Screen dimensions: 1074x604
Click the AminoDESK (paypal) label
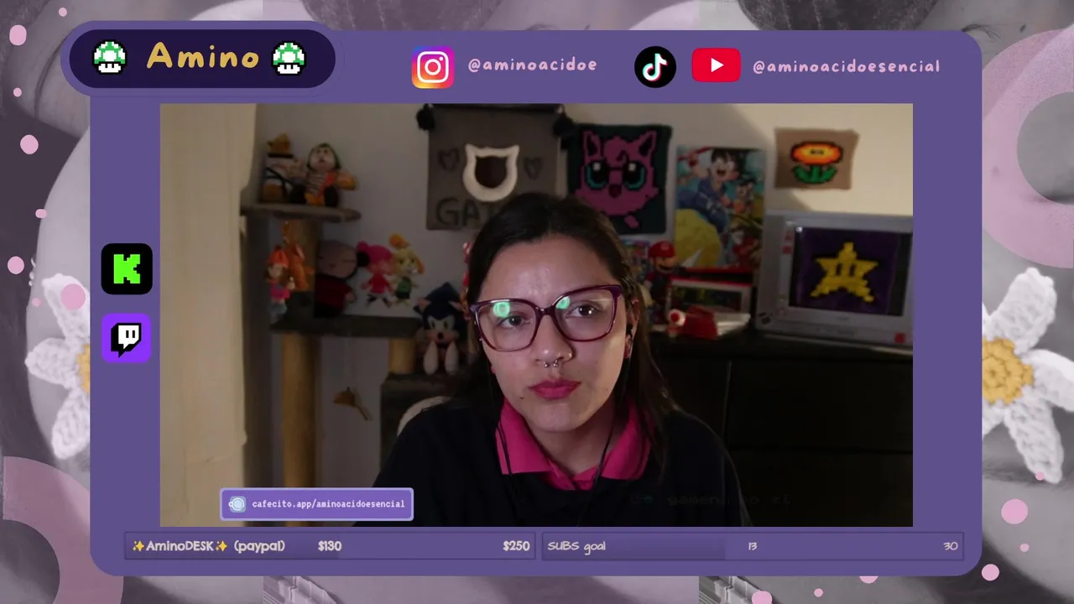pos(209,546)
